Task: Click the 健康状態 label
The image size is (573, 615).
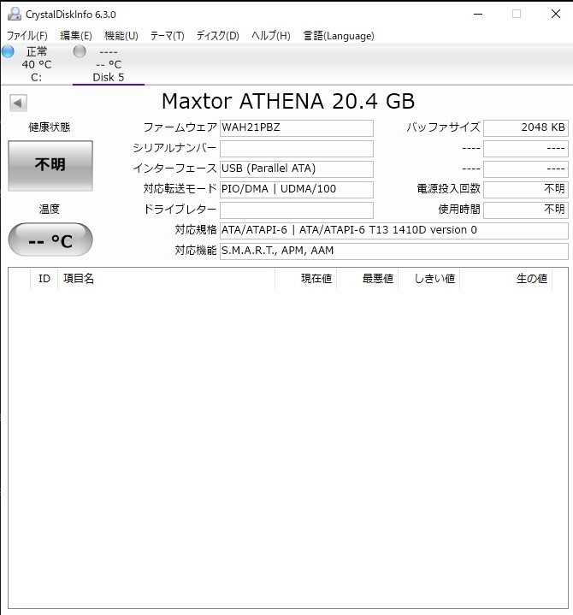Action: (50, 127)
